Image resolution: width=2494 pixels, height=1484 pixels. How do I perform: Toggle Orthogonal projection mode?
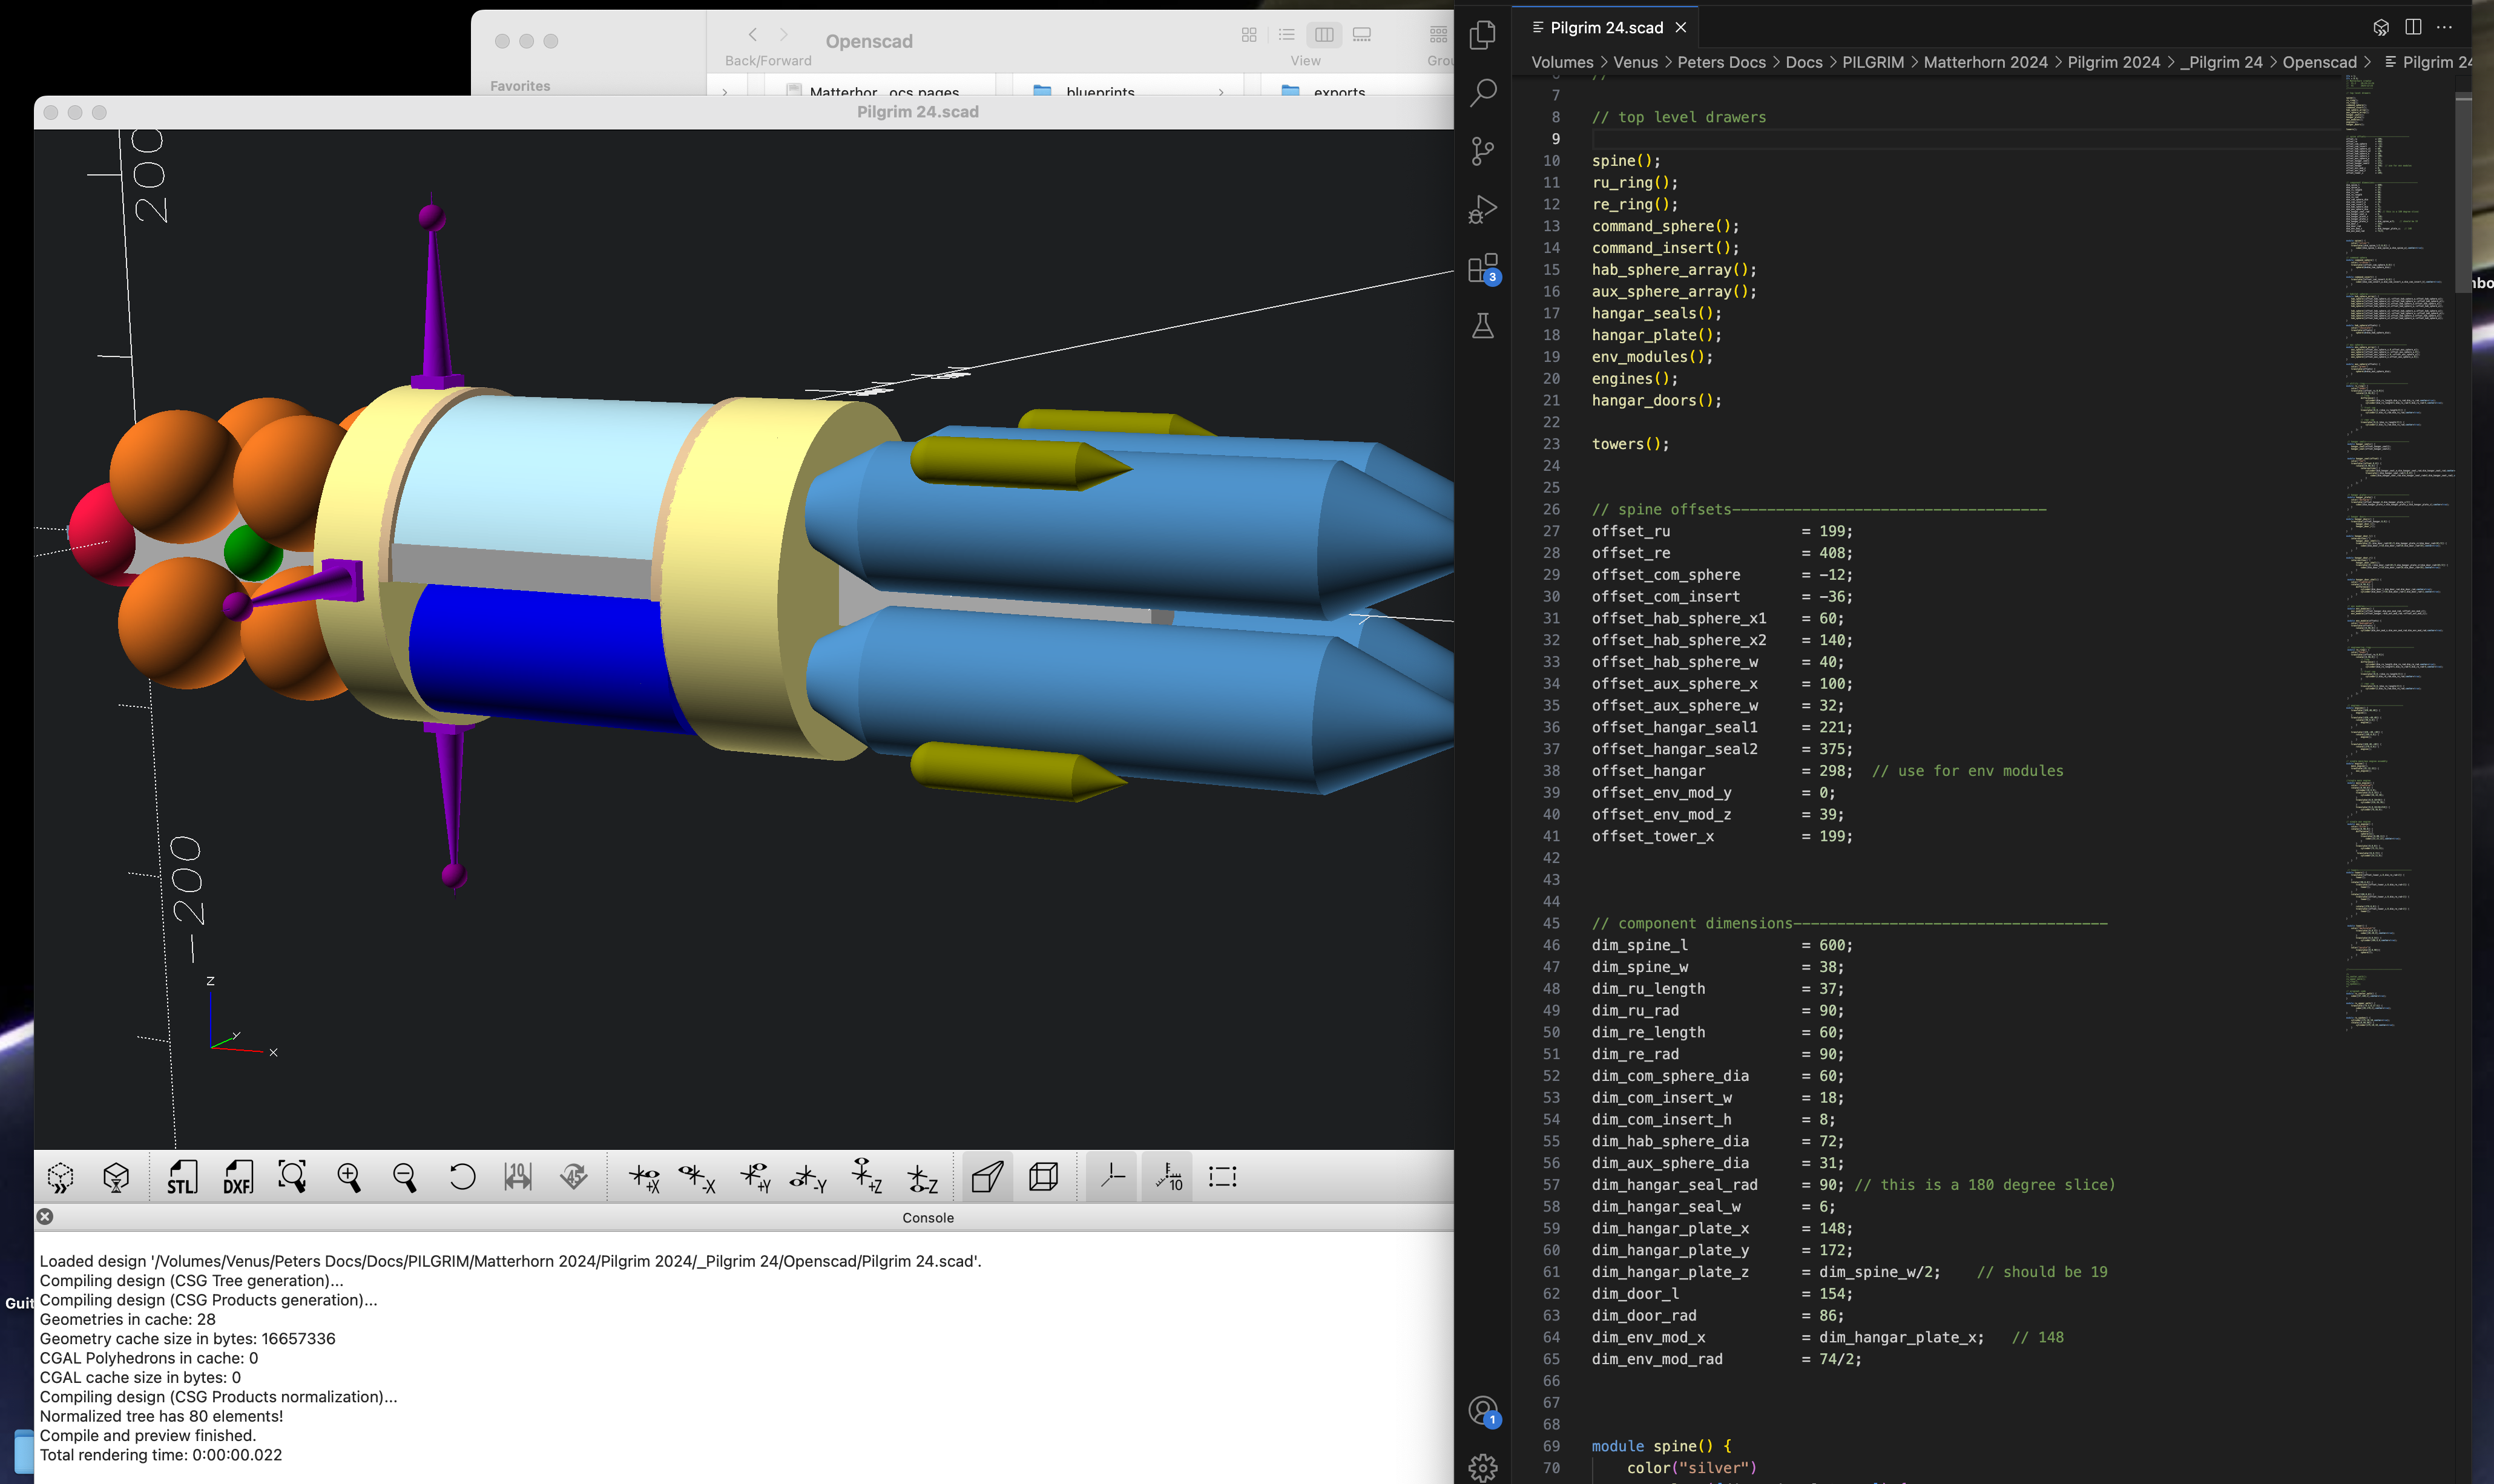(x=1043, y=1176)
